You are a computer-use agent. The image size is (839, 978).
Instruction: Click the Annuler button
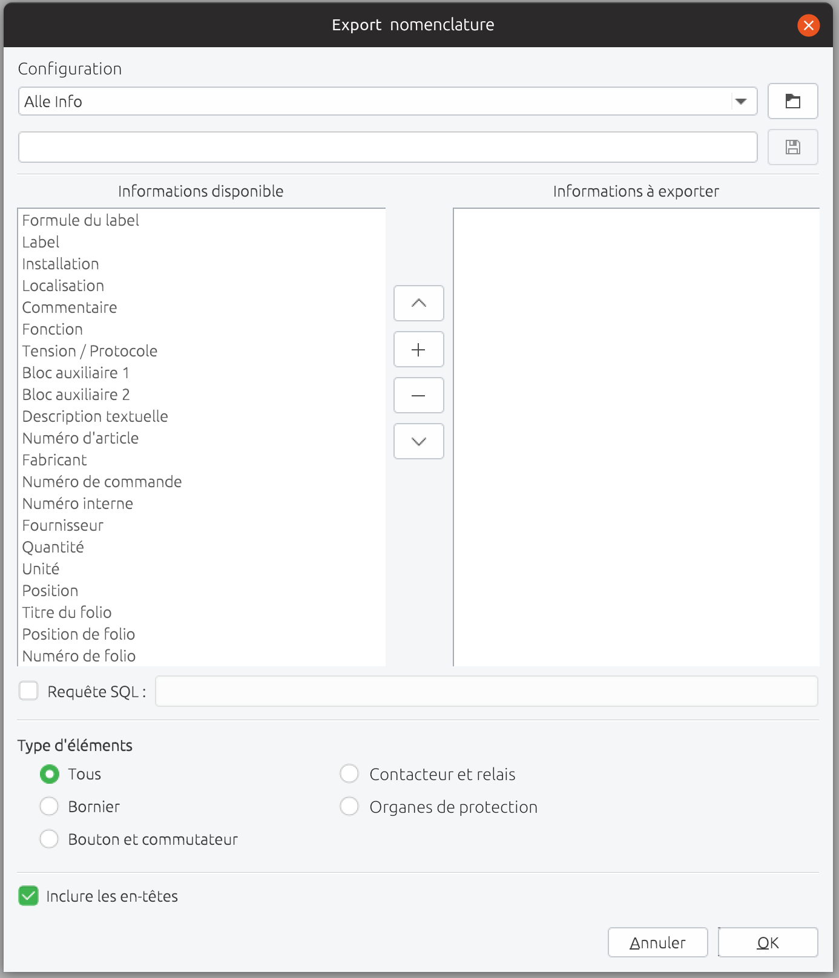657,942
